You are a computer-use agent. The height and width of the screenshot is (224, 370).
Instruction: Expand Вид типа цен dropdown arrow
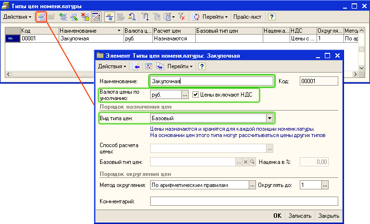click(x=269, y=118)
